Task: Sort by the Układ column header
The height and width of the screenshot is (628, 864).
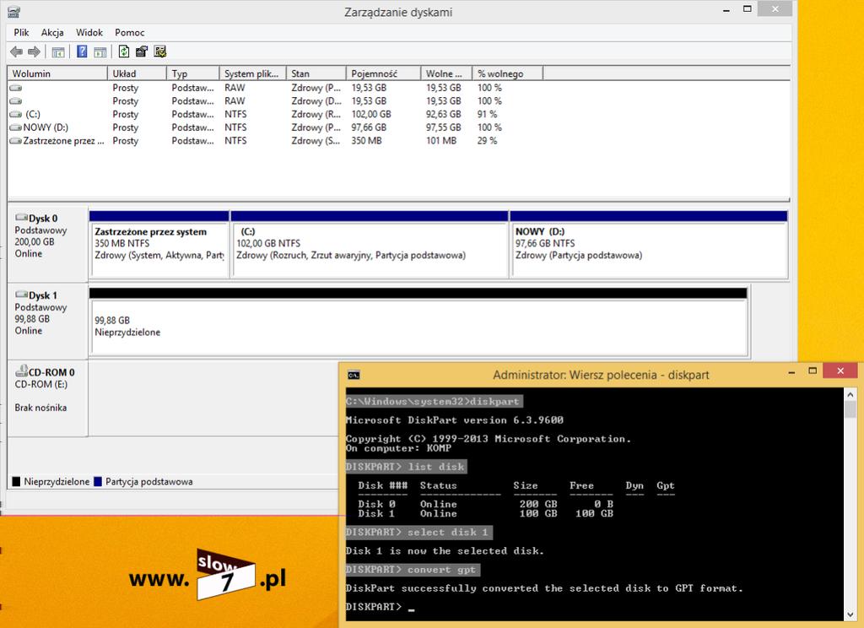Action: pos(138,73)
